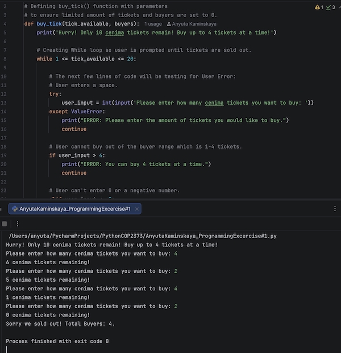
Task: Open the script file path link in console
Action: click(x=143, y=236)
